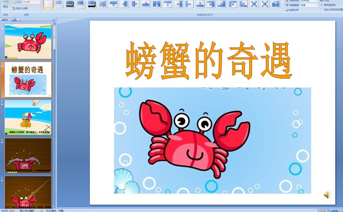Toggle the 'On Mouse Click' checkbox
Viewport: 343px width, 212px height.
click(322, 5)
